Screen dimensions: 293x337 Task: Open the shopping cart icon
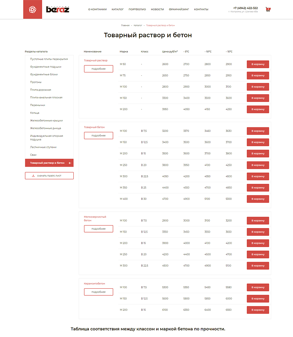[268, 9]
